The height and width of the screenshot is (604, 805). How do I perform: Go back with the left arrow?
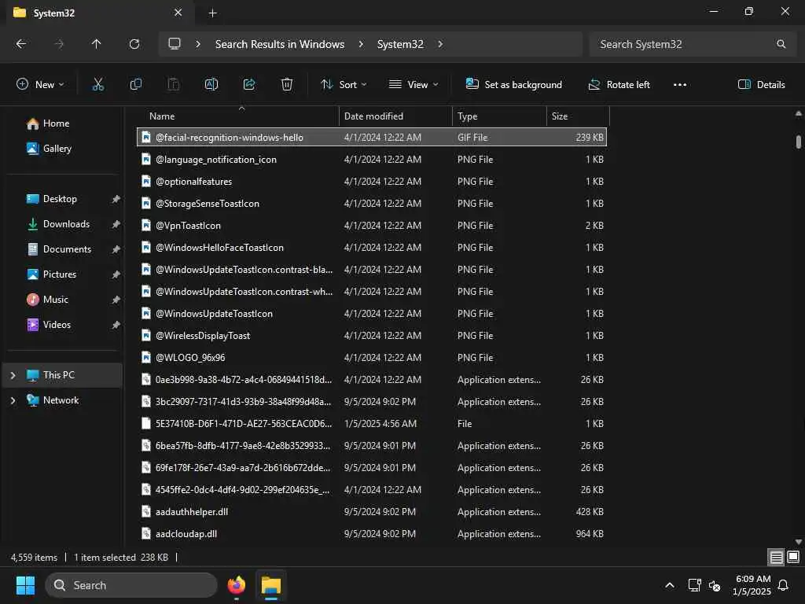tap(21, 44)
